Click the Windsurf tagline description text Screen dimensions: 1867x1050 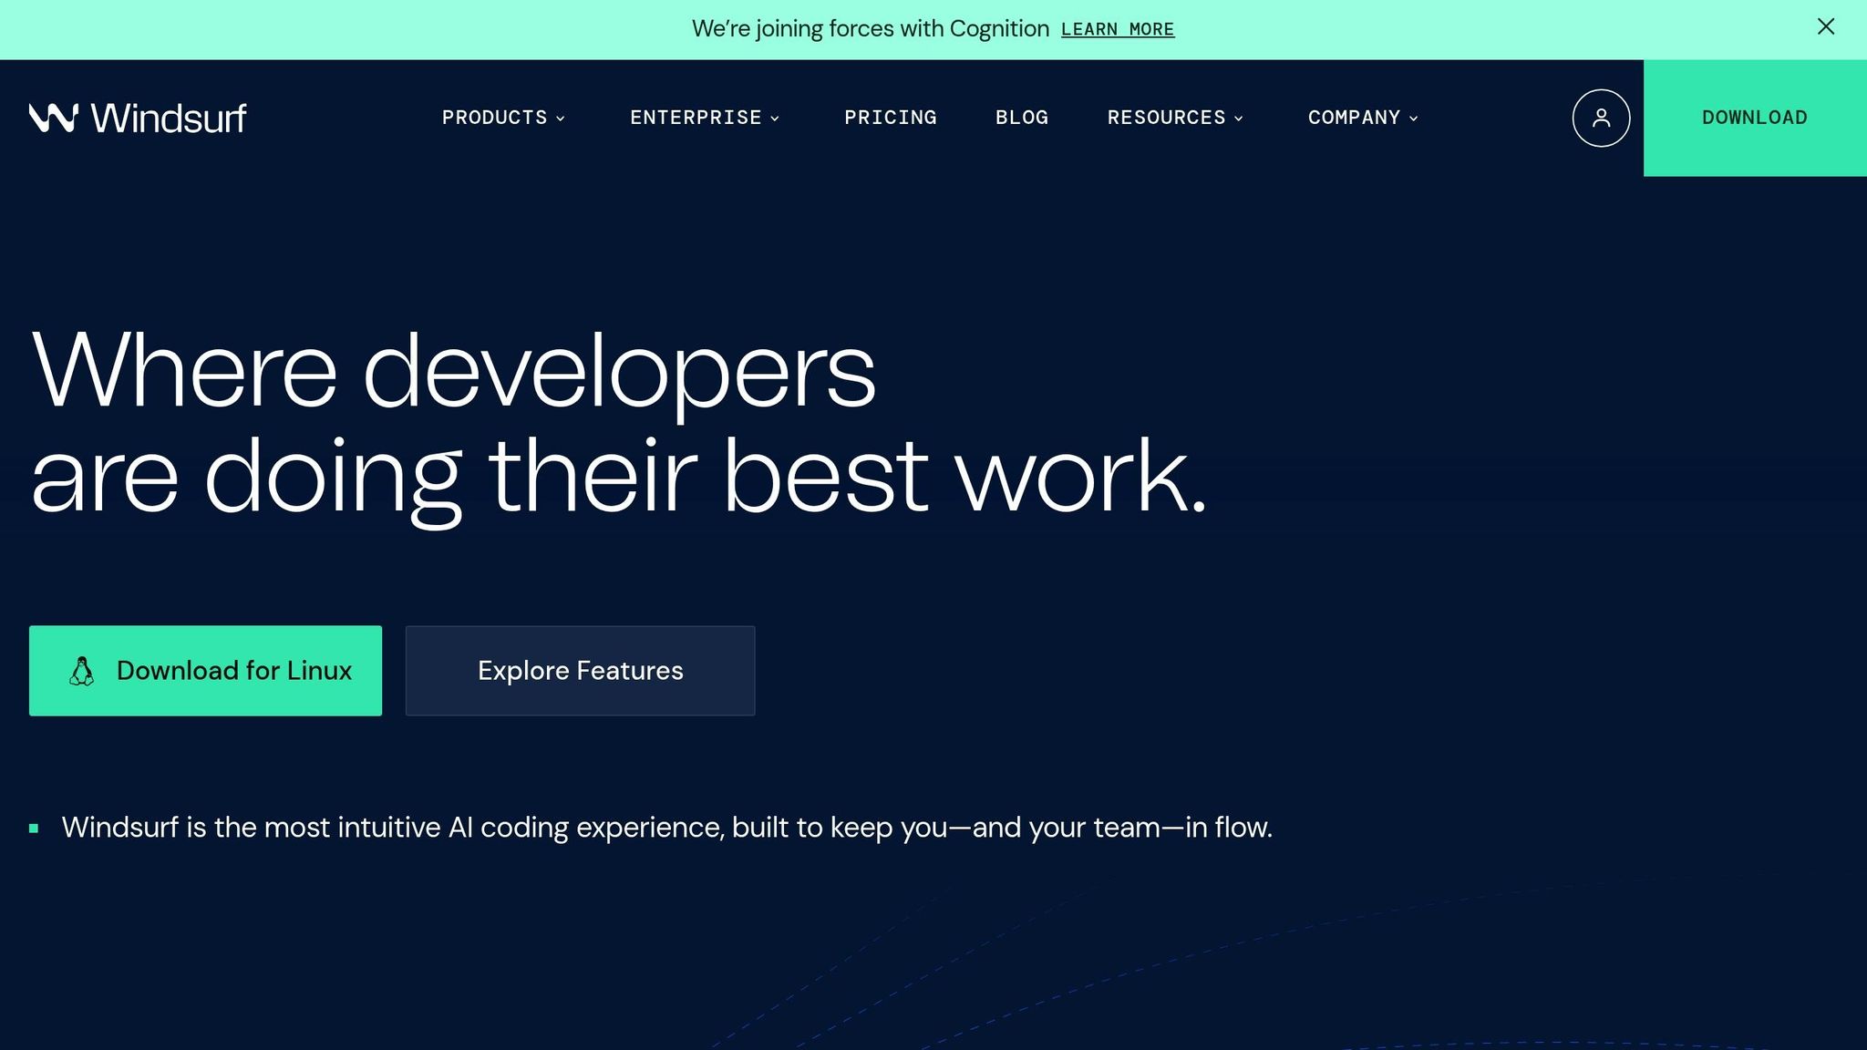point(666,828)
